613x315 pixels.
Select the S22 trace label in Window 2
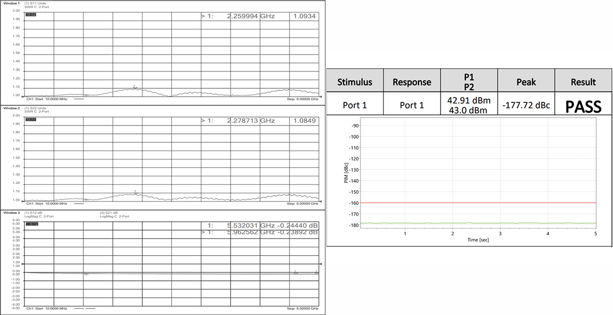30,120
